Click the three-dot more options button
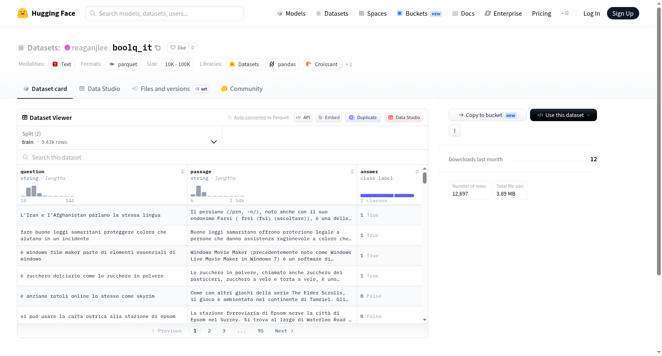The image size is (662, 356). (x=455, y=131)
